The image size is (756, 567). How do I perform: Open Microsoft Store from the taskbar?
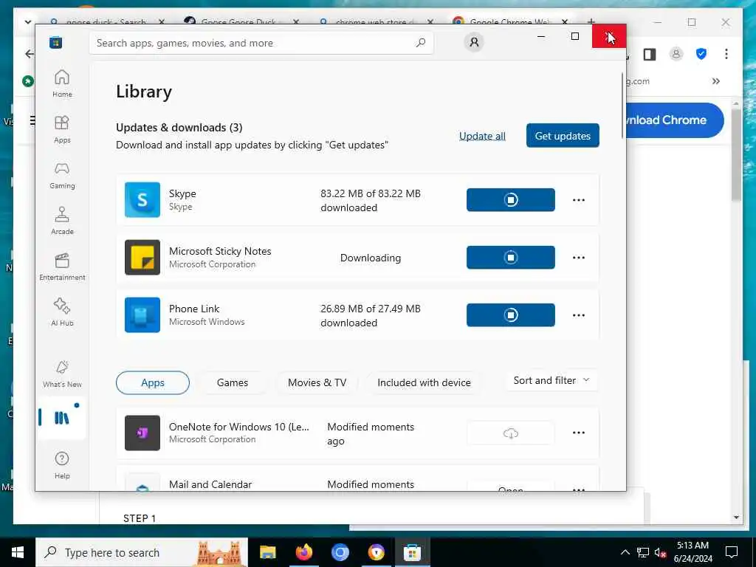click(x=412, y=552)
